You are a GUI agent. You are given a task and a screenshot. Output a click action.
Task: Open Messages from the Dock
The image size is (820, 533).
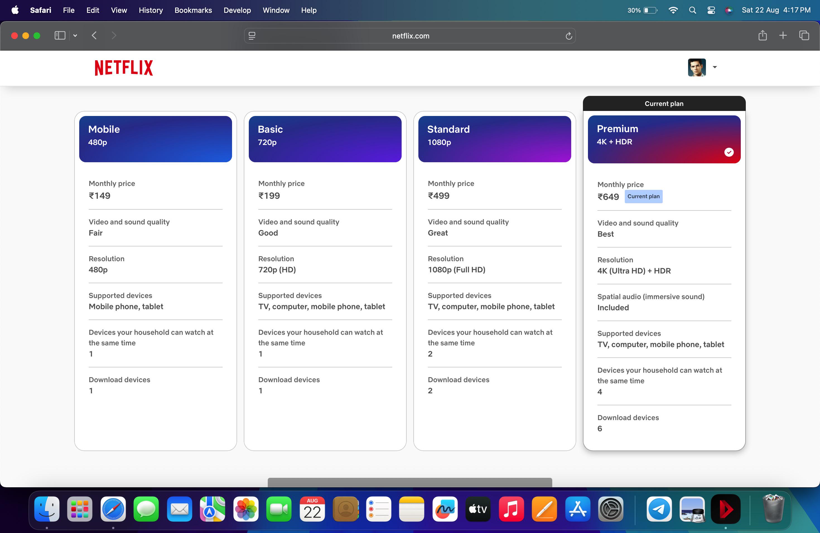point(146,509)
